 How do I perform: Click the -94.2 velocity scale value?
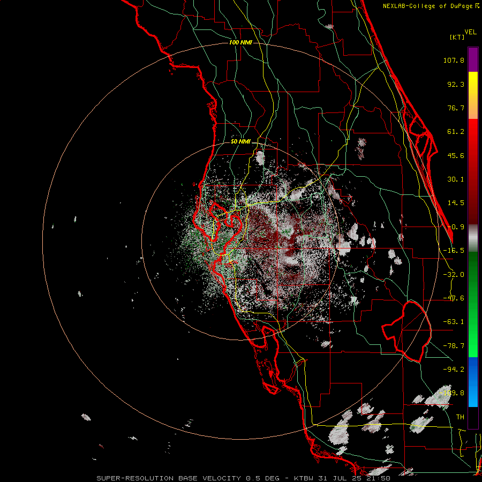(x=454, y=370)
